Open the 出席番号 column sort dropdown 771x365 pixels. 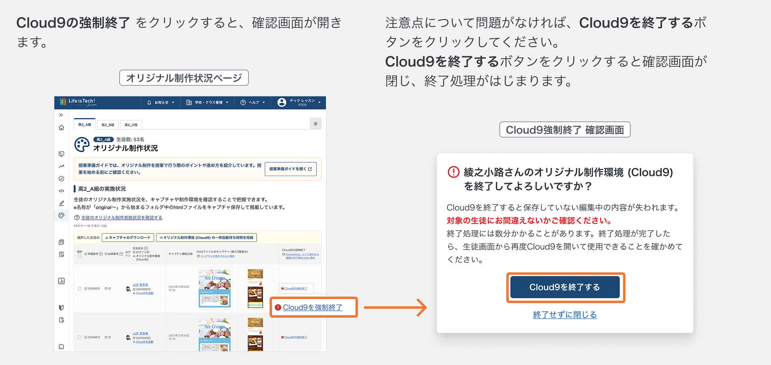pos(121,254)
